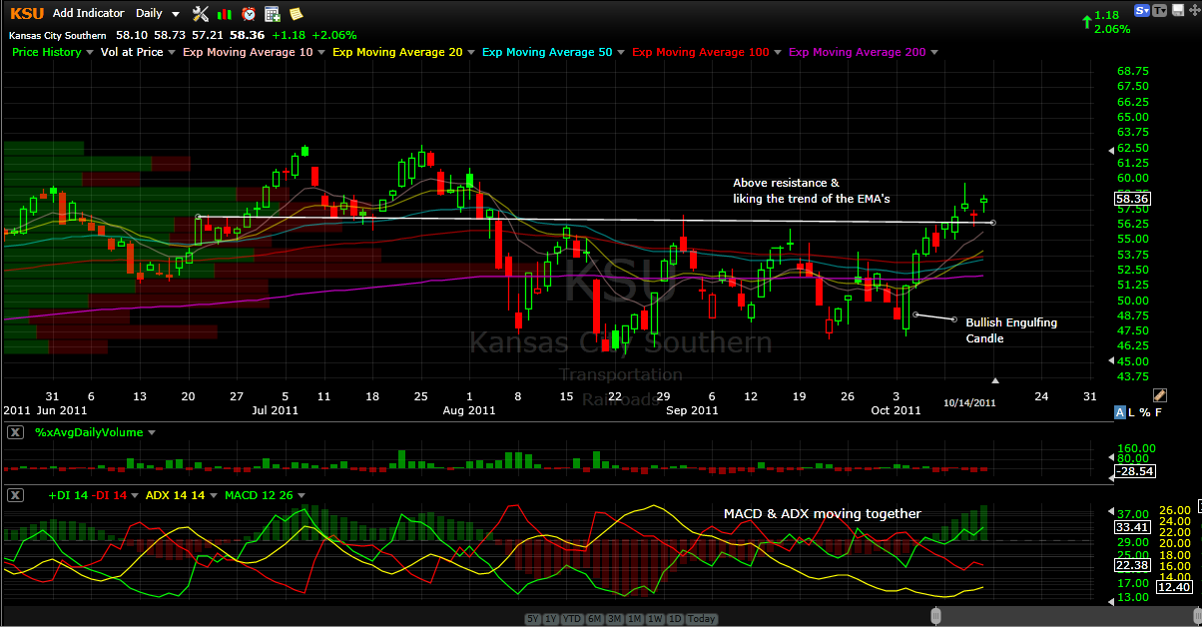Click the -28.54 volume value label
This screenshot has height=627, width=1202.
[1133, 470]
